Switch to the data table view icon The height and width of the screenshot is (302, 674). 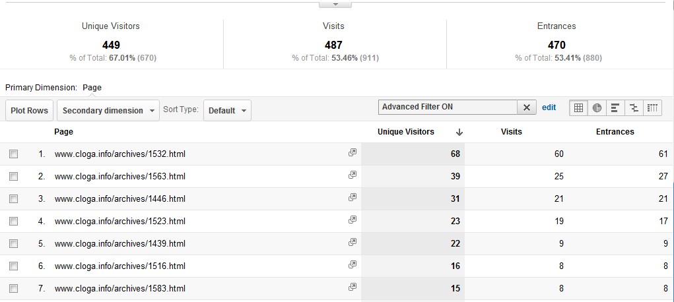578,108
